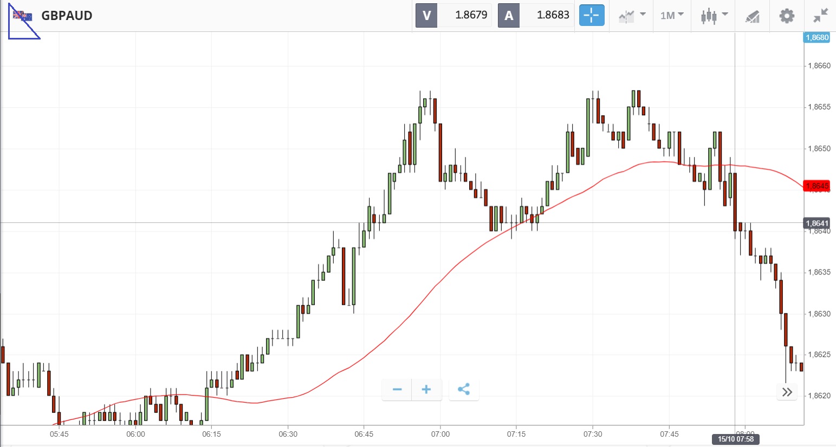
Task: Open chart settings gear
Action: tap(787, 15)
